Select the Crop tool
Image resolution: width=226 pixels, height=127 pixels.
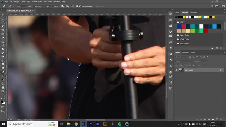click(3, 30)
